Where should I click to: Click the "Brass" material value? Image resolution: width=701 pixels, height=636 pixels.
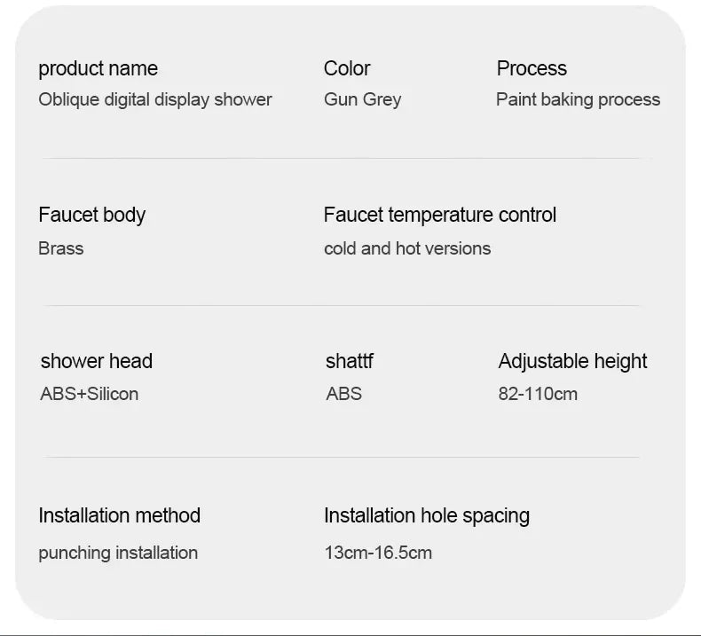point(60,248)
